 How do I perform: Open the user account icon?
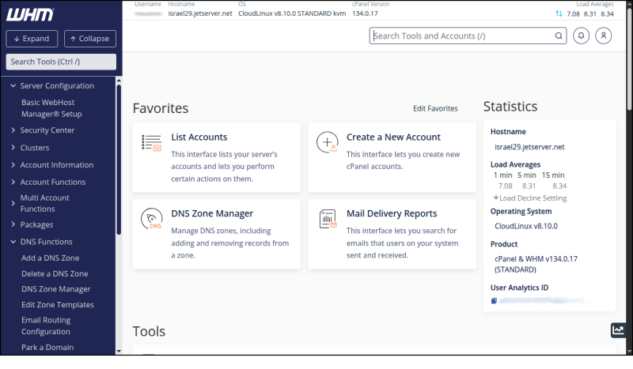tap(604, 36)
